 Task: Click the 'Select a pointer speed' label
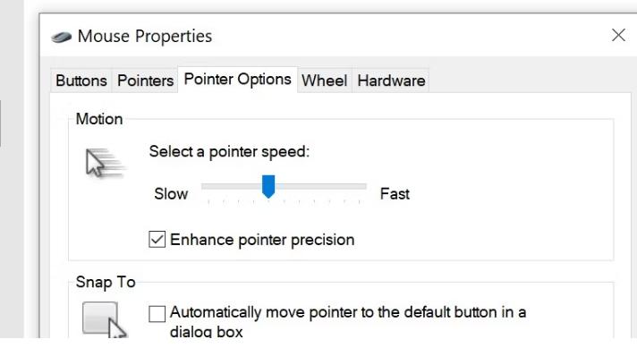(x=229, y=152)
